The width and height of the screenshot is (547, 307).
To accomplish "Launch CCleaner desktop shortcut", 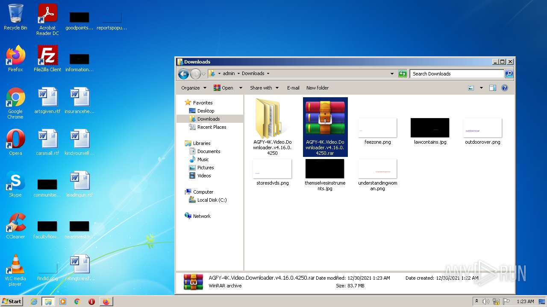I will pyautogui.click(x=15, y=226).
